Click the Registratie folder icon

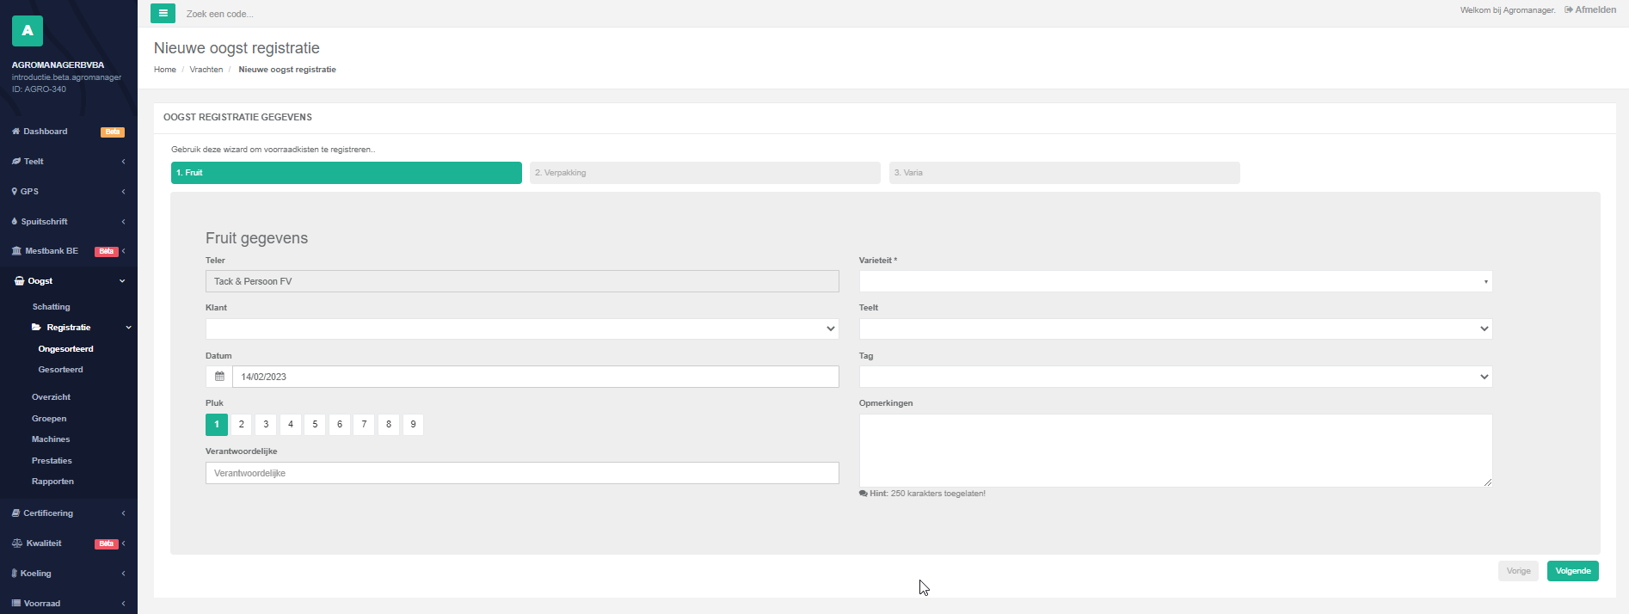click(x=36, y=328)
